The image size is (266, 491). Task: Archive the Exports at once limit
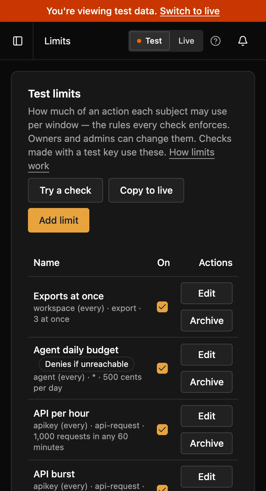pyautogui.click(x=207, y=321)
